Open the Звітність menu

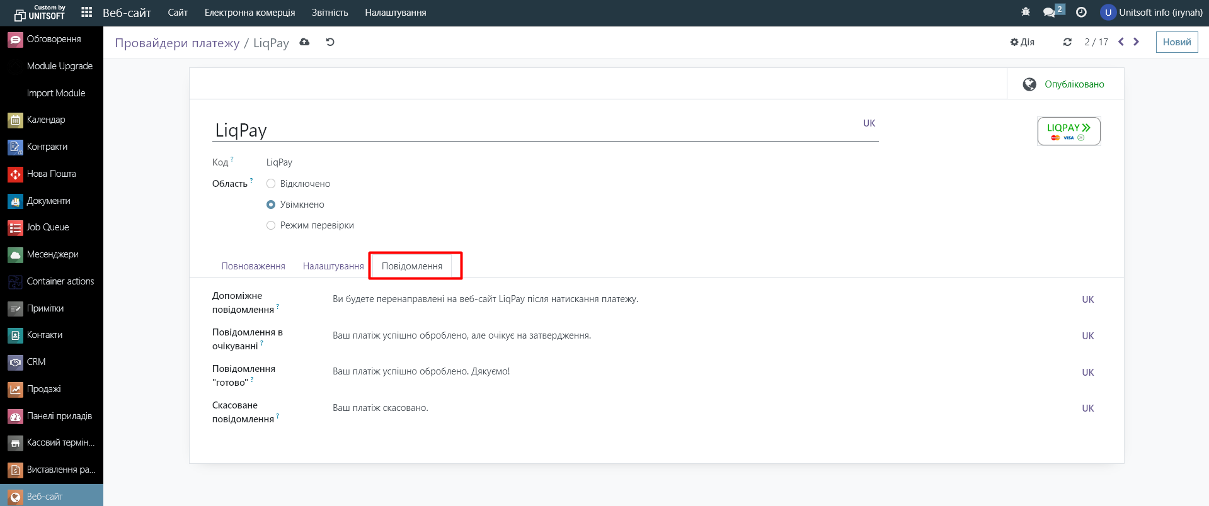pyautogui.click(x=329, y=12)
